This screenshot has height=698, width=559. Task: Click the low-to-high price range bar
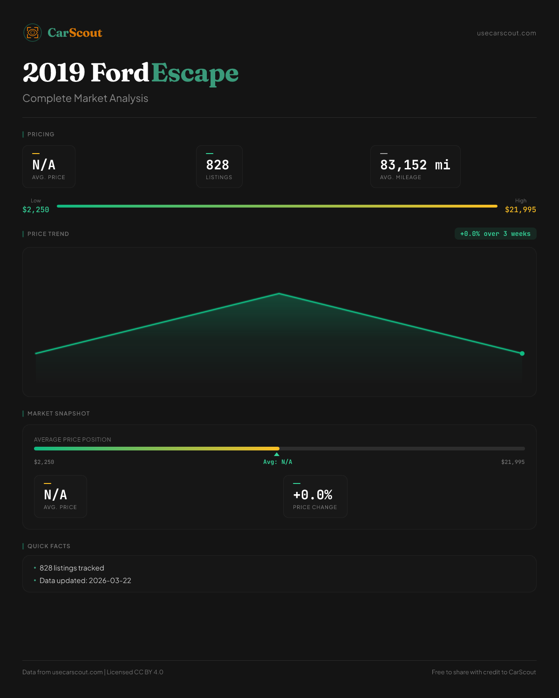coord(277,206)
